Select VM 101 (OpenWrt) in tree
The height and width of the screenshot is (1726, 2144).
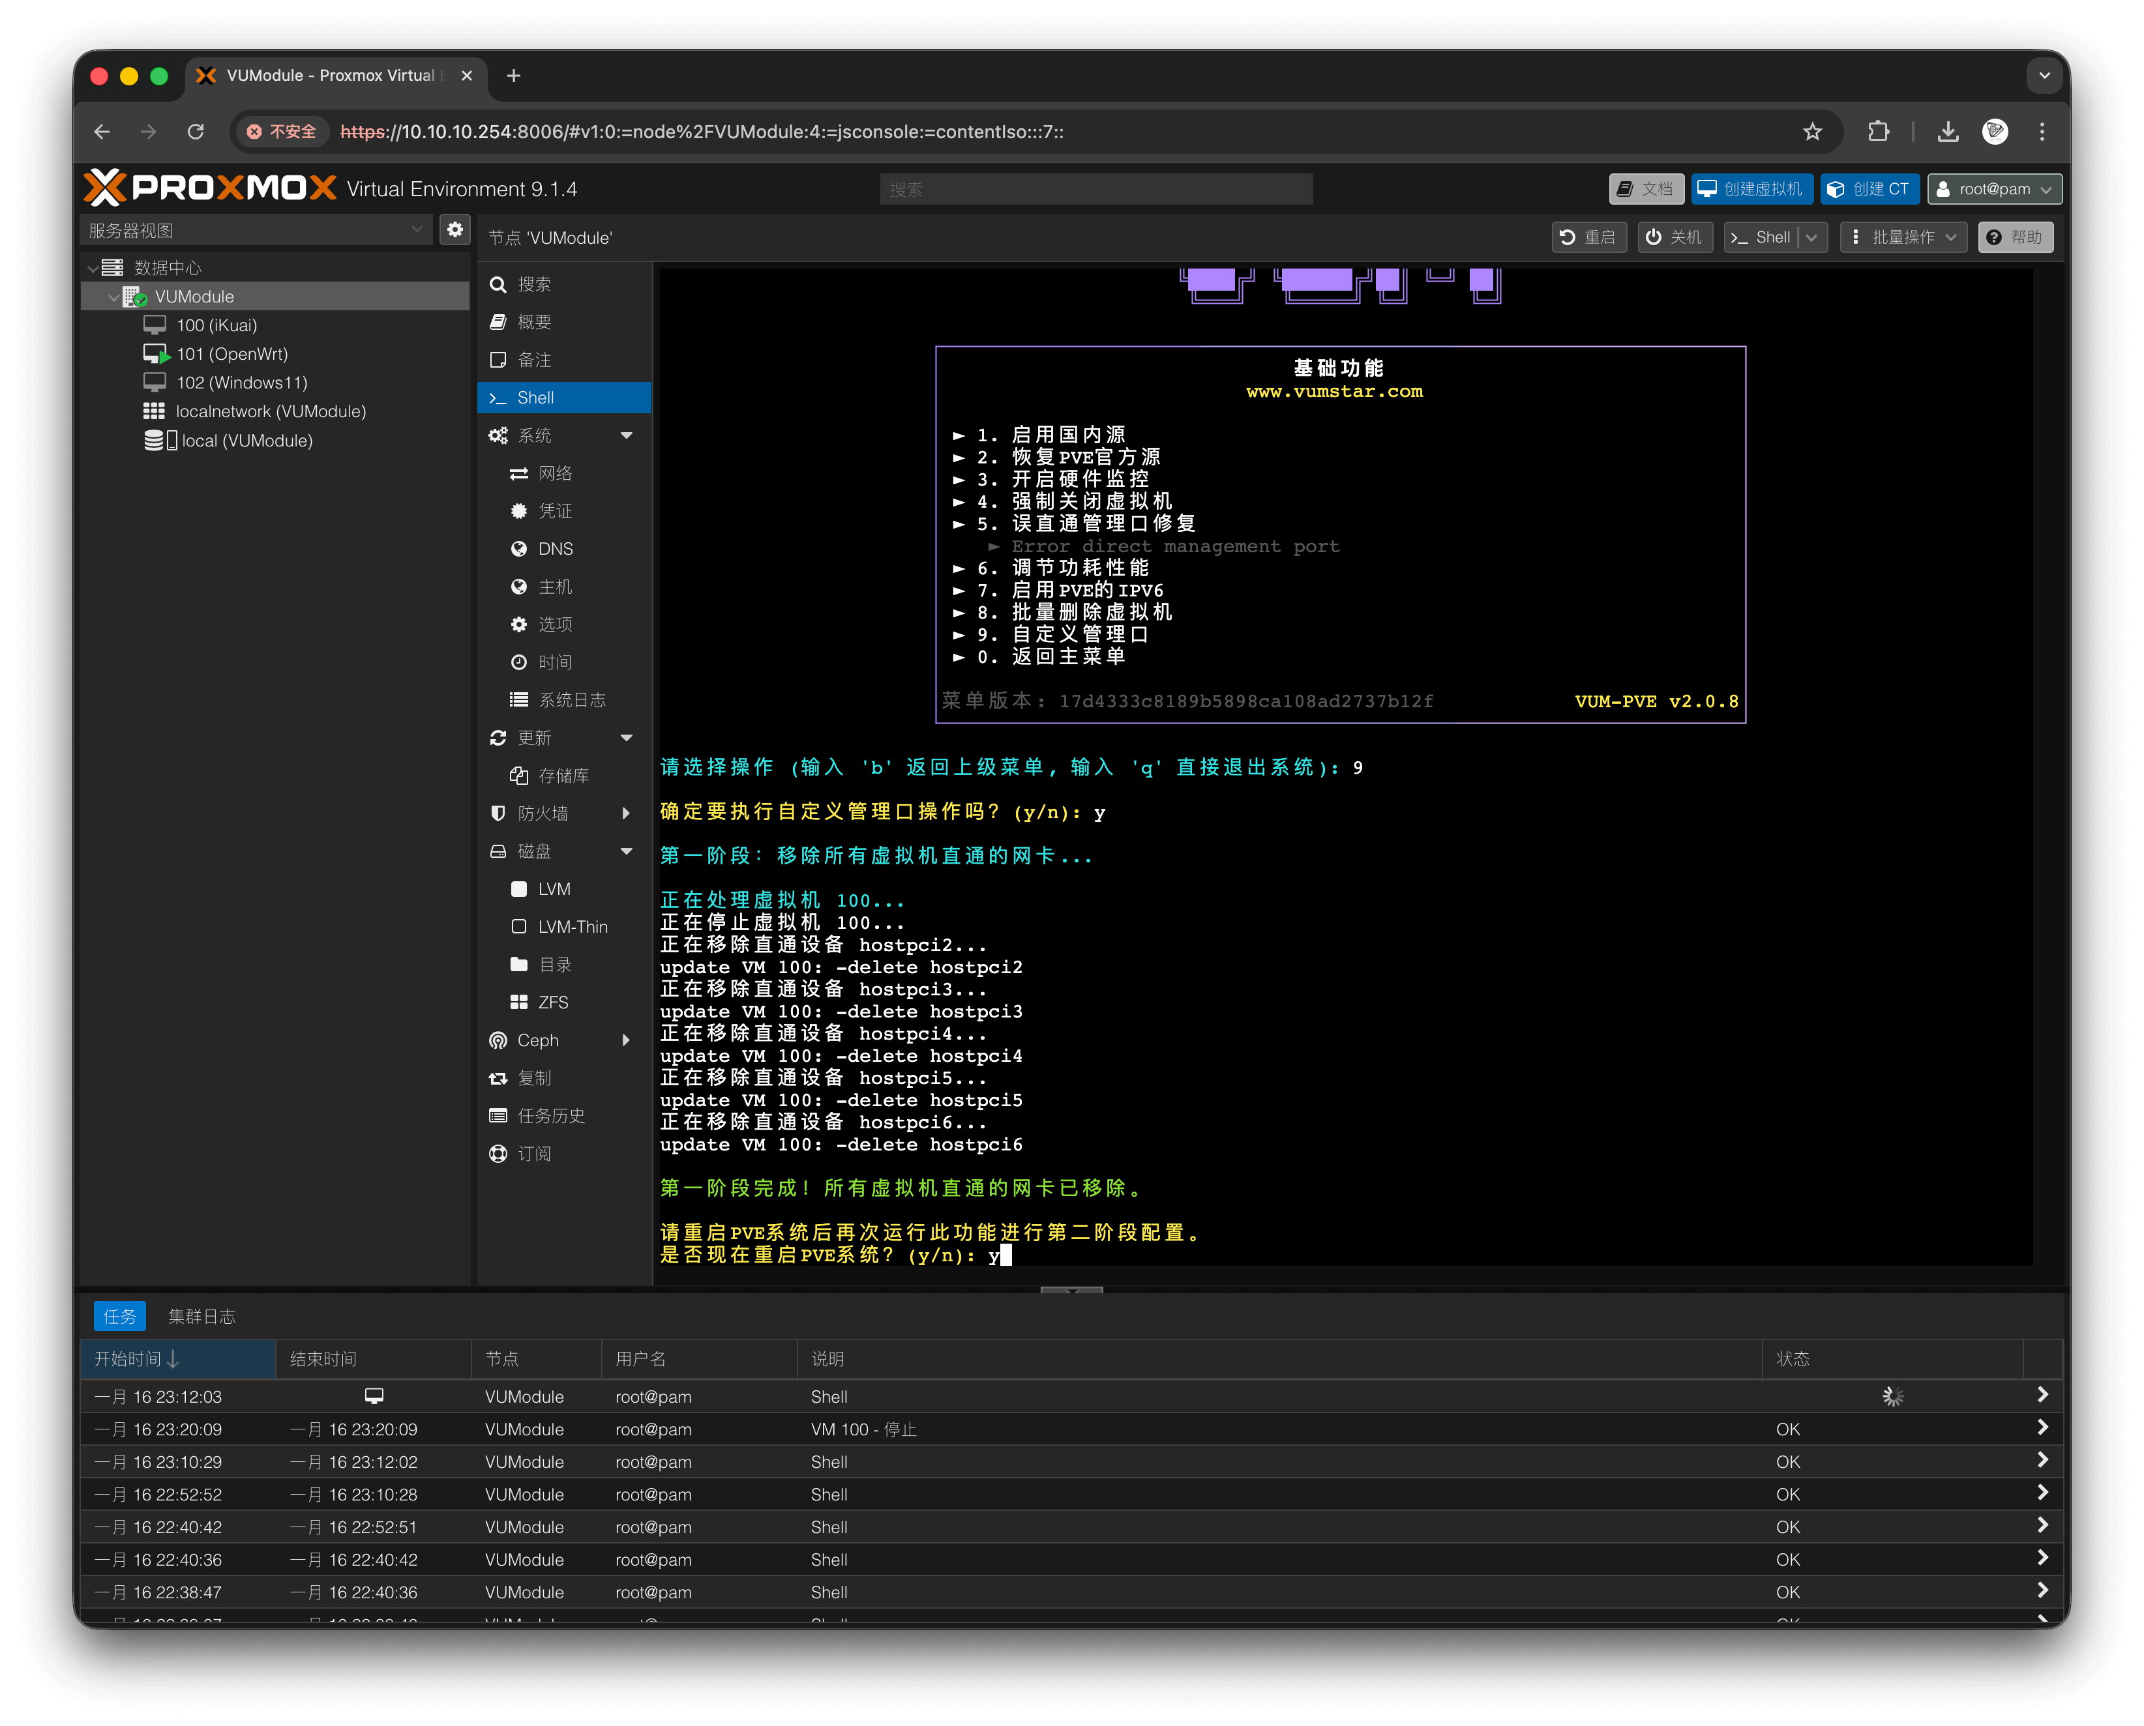[x=231, y=354]
